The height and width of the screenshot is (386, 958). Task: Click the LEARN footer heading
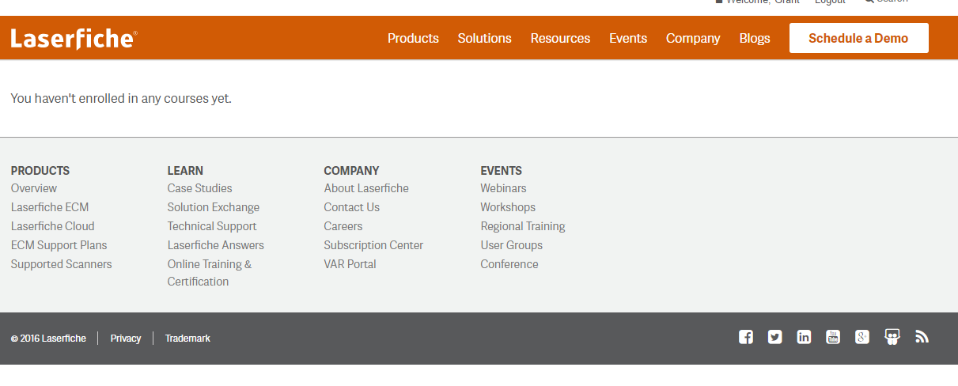click(185, 170)
